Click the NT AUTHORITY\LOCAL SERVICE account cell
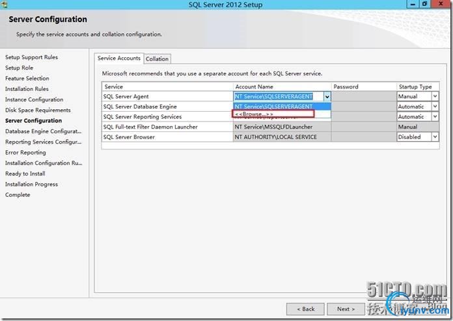Viewport: 453px width, 321px height. (282, 137)
